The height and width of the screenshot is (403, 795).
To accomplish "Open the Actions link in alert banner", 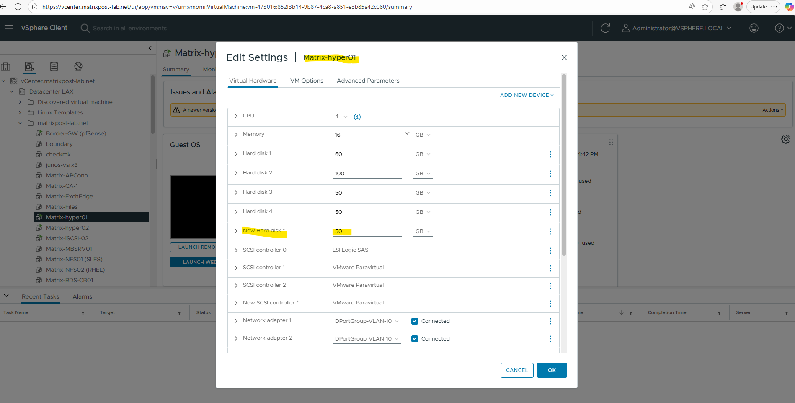I will coord(773,110).
